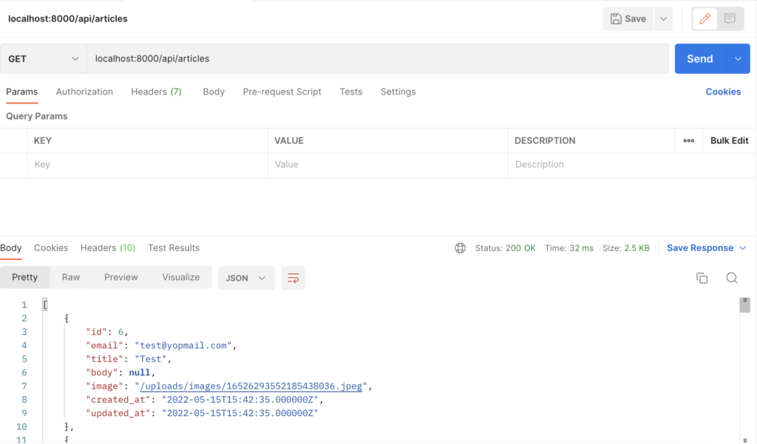
Task: Open the request Headers (7) tab
Action: [x=157, y=92]
